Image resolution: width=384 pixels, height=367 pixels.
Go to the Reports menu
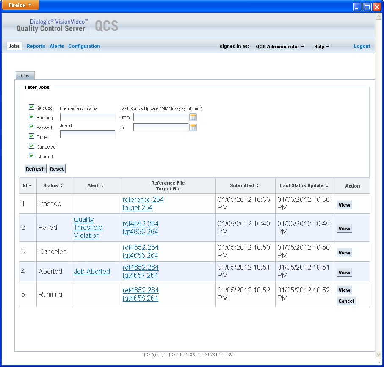36,47
